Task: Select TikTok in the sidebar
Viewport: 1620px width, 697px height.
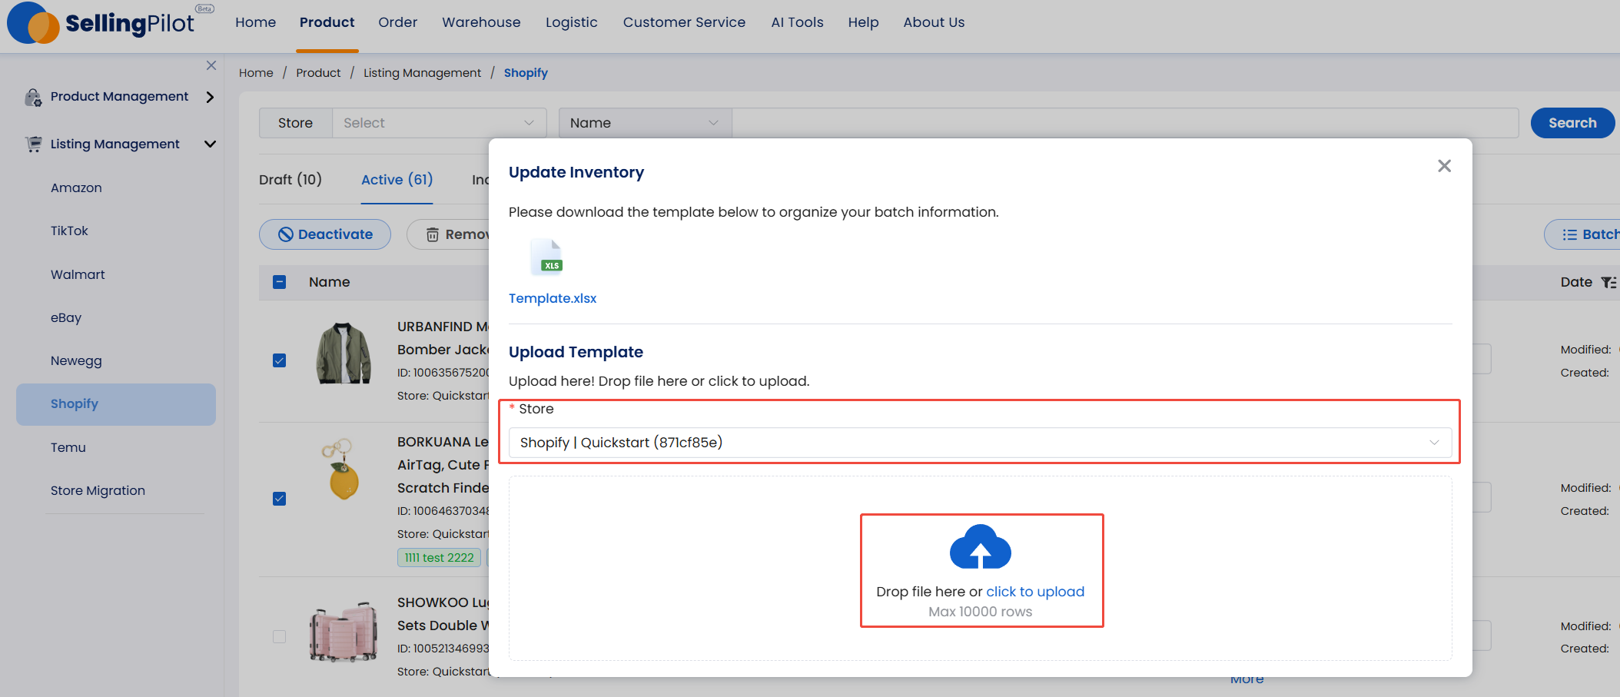Action: [x=69, y=231]
